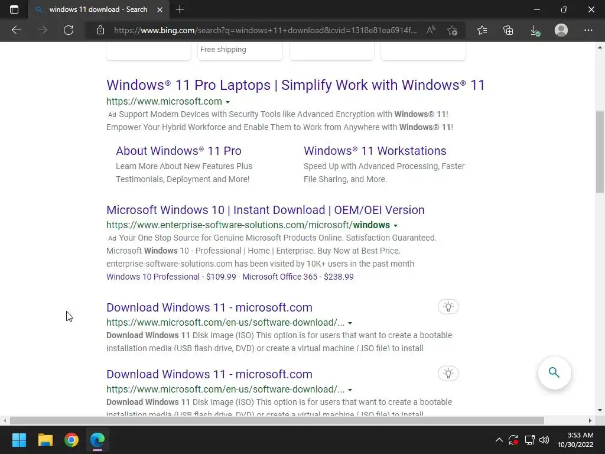Activate Read aloud icon in address bar
This screenshot has height=454, width=605.
click(431, 30)
